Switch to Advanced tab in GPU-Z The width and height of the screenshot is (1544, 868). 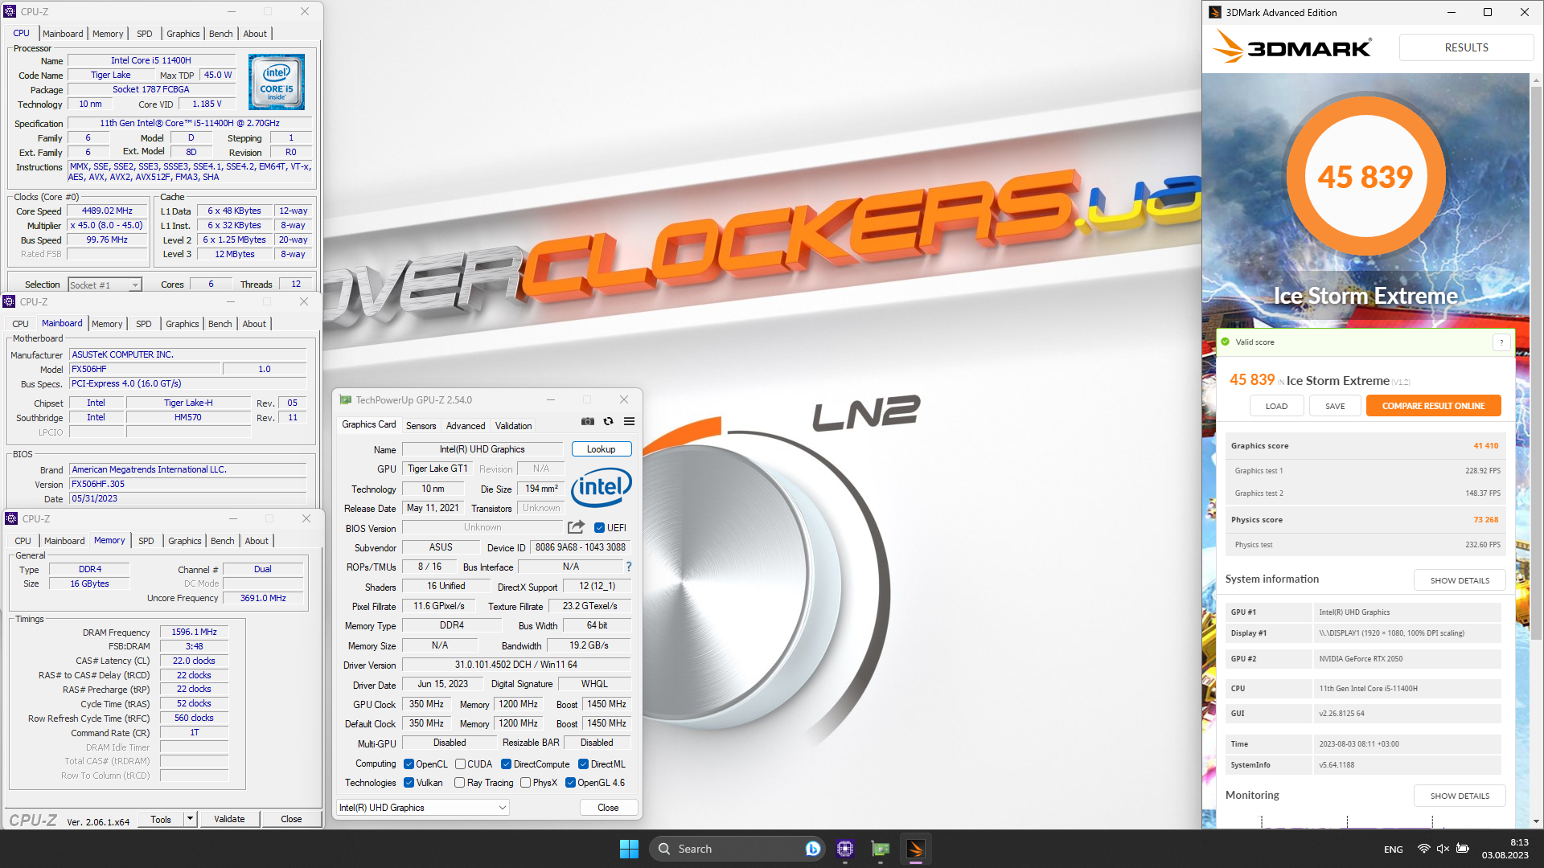466,426
